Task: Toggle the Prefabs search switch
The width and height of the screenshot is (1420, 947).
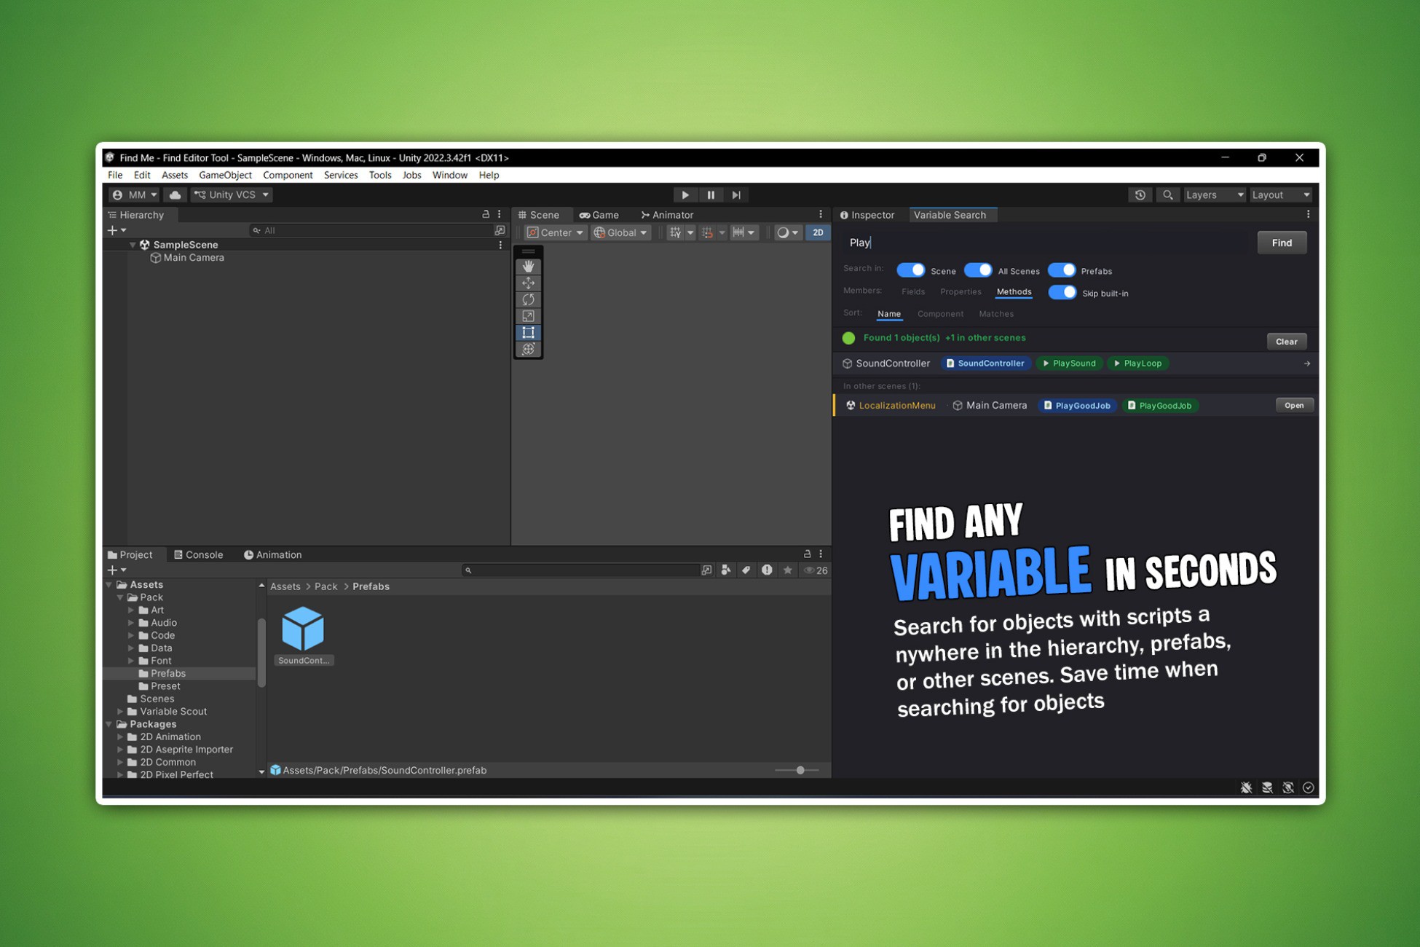Action: pyautogui.click(x=1061, y=270)
